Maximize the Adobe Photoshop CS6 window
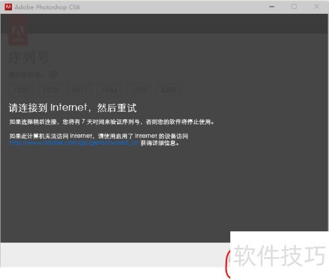Screen dimensions: 329x280 point(294,7)
